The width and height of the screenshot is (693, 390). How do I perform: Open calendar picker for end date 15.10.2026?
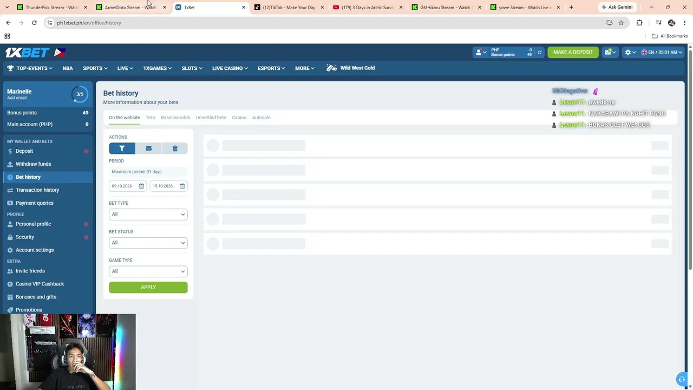click(x=182, y=186)
